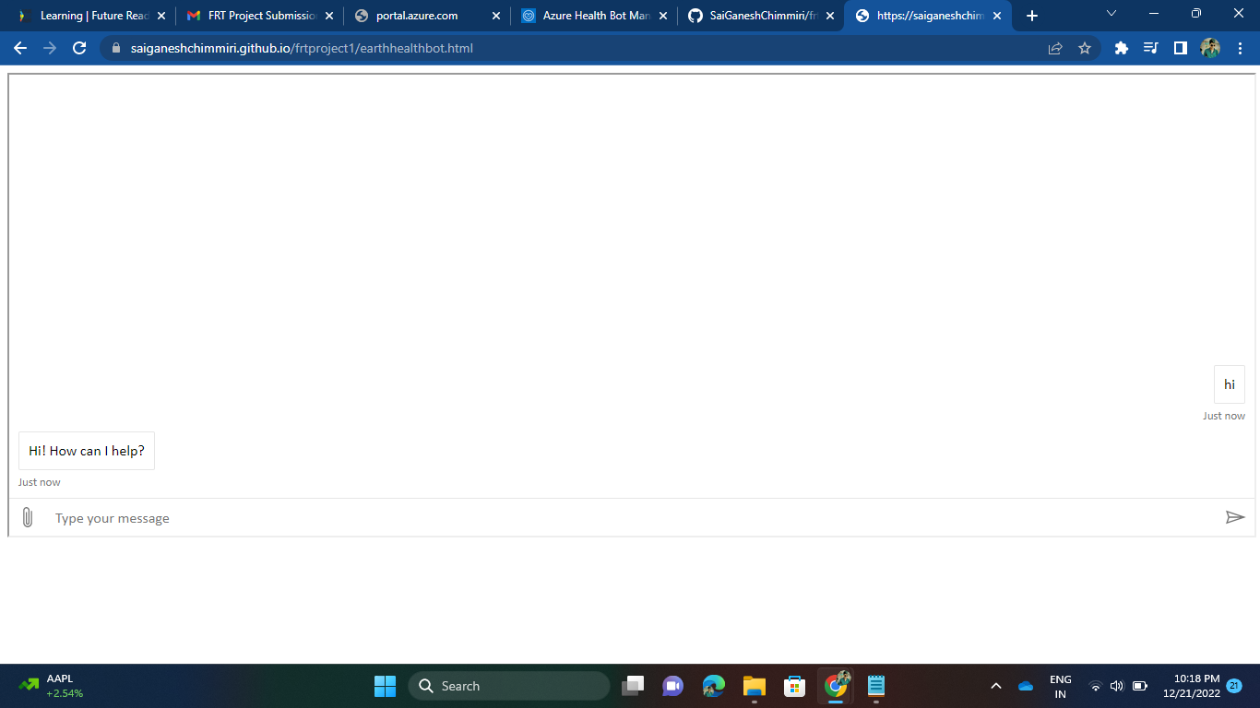1260x708 pixels.
Task: Open the ENG IN language switcher
Action: (1061, 686)
